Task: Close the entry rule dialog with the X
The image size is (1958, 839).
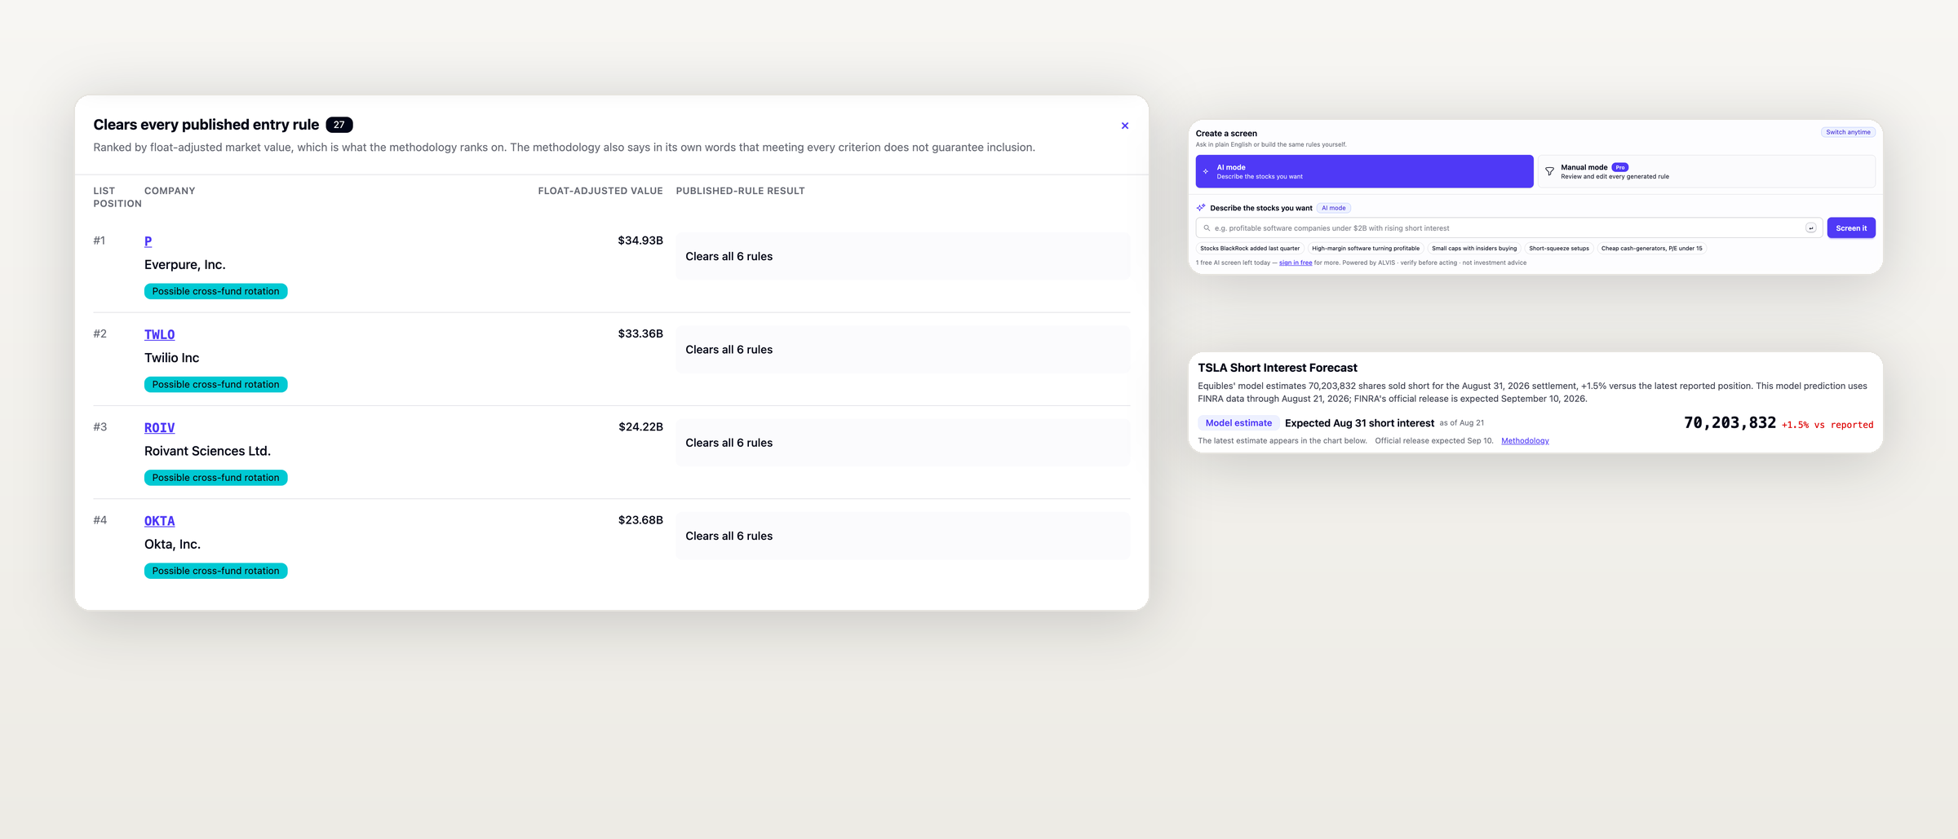Action: coord(1125,126)
